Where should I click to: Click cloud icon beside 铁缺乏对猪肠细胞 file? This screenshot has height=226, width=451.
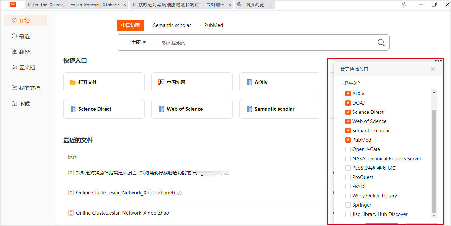227,173
